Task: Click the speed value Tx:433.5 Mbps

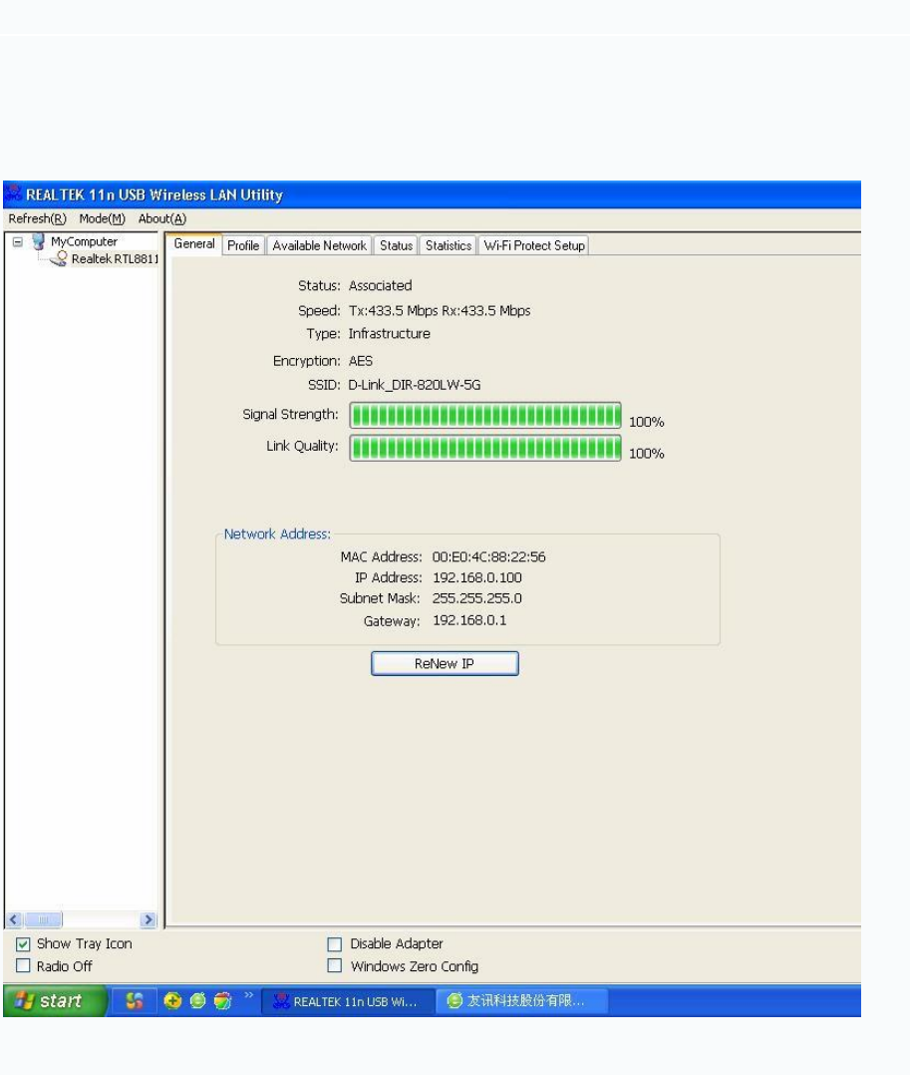Action: click(x=394, y=310)
